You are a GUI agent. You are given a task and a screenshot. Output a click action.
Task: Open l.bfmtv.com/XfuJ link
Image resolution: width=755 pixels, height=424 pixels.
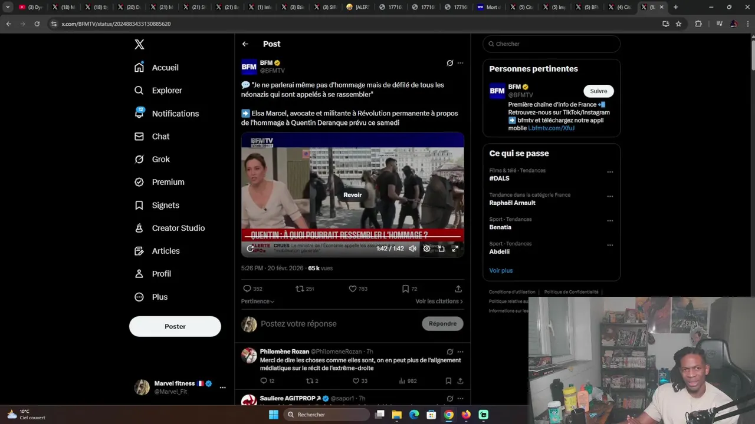[551, 128]
